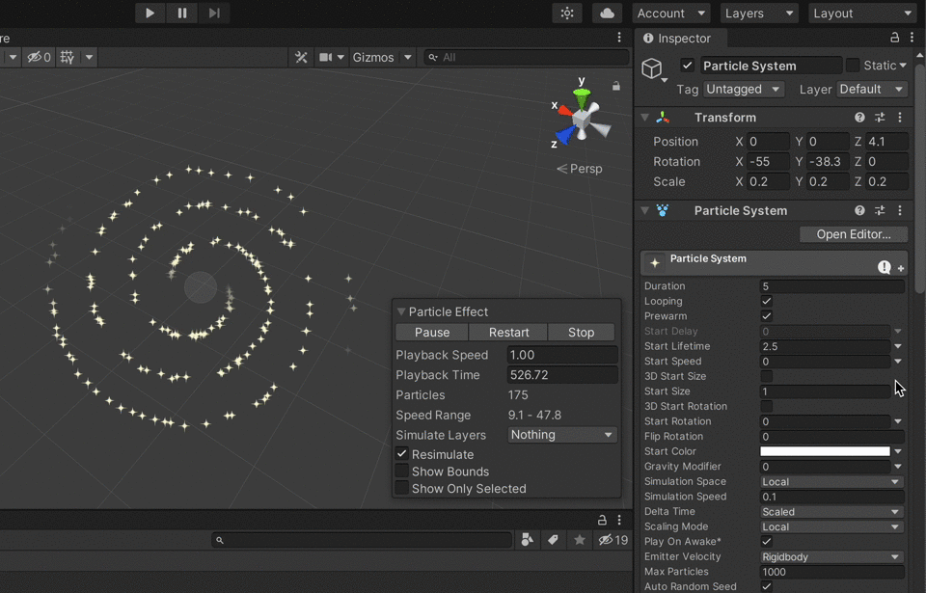This screenshot has width=926, height=593.
Task: Click the plus icon to add module
Action: pos(901,268)
